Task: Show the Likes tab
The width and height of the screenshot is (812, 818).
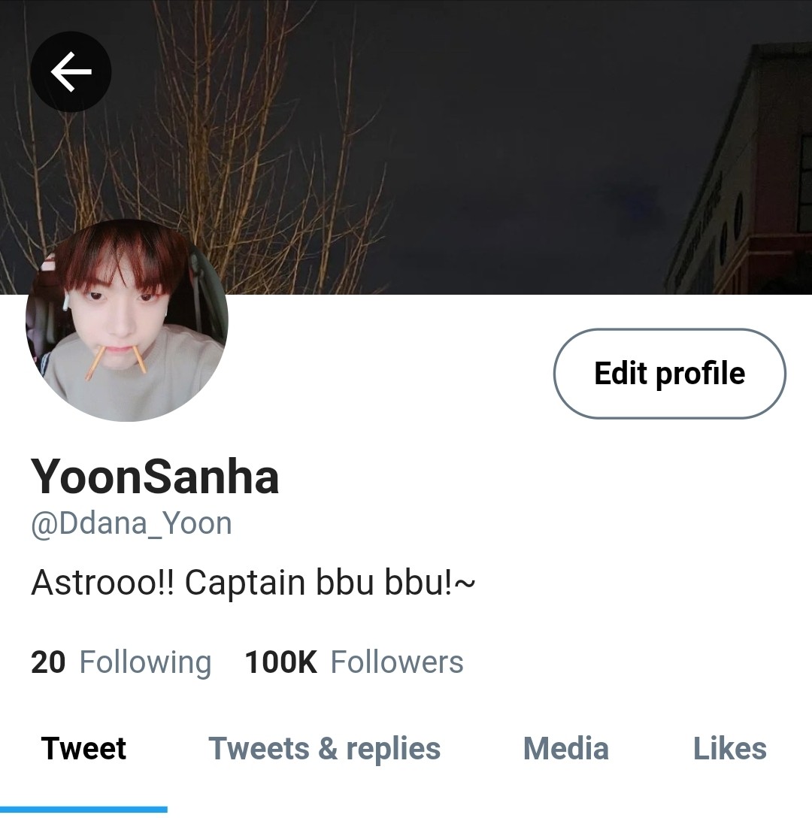Action: (729, 749)
